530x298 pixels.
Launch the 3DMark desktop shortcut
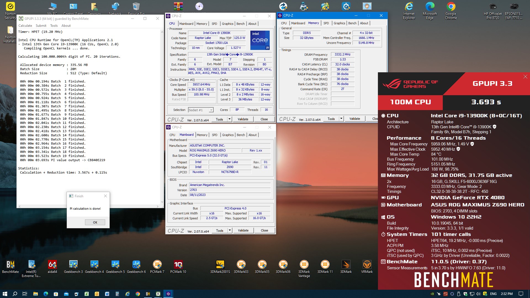[346, 267]
